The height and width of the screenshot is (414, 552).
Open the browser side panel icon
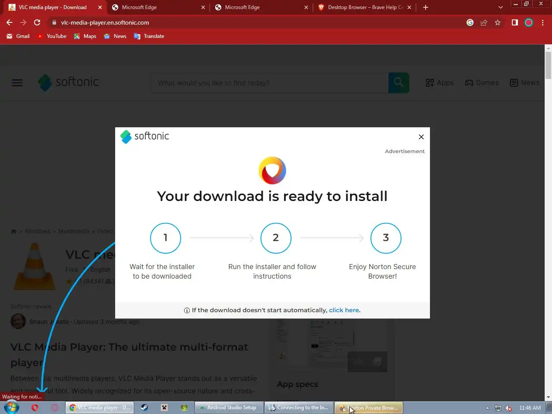514,22
